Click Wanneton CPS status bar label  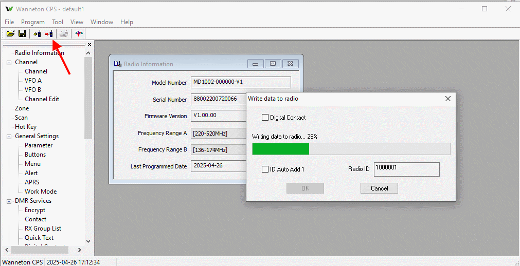tap(23, 262)
